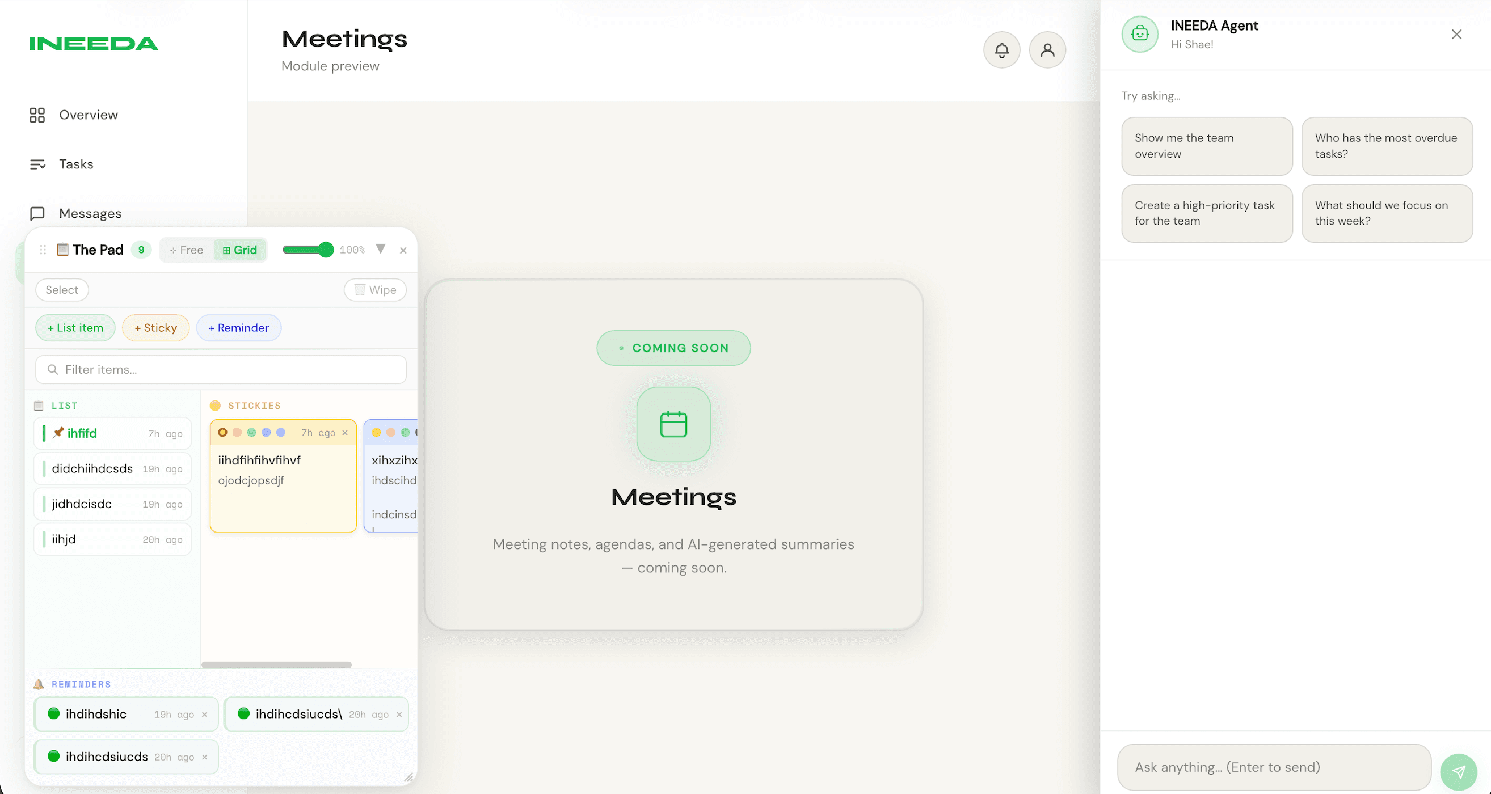Image resolution: width=1491 pixels, height=794 pixels.
Task: Click the INEEDA Agent robot avatar
Action: click(1139, 34)
